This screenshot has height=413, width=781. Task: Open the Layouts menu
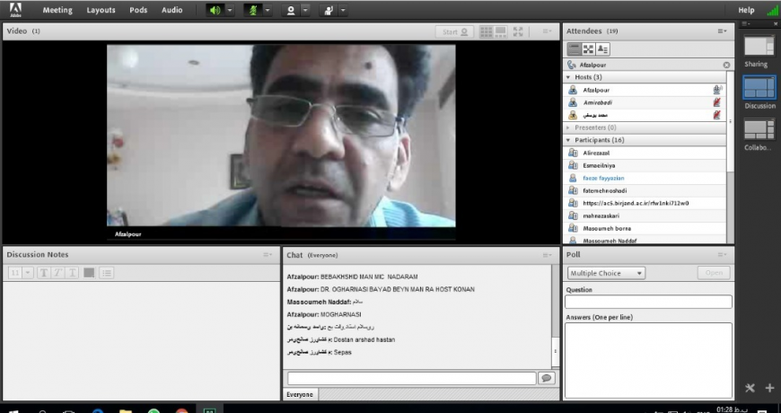click(x=101, y=10)
